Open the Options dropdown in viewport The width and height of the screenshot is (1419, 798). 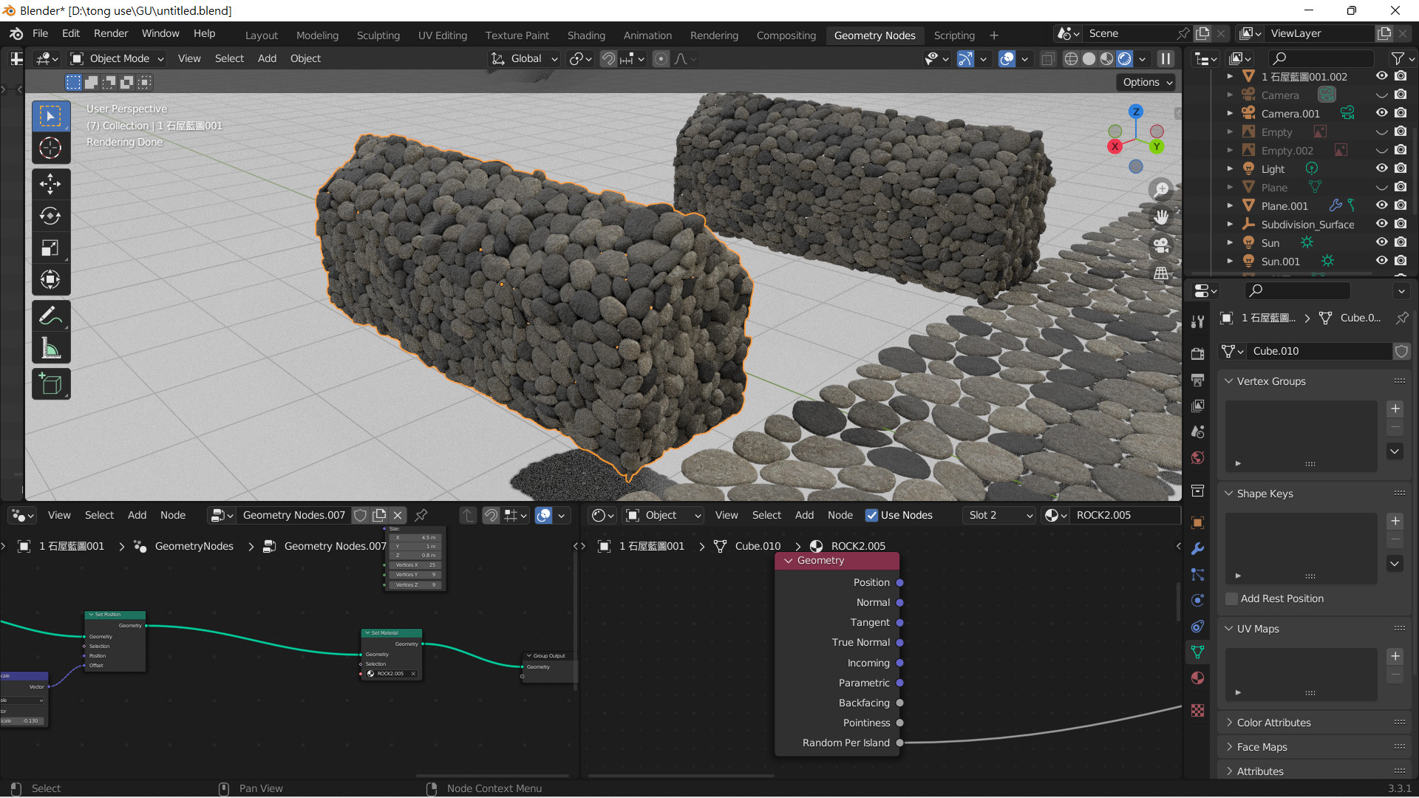click(1148, 82)
